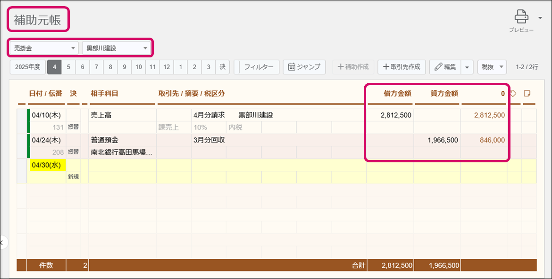Click the highlighted 04/30(水) date field

tap(47, 165)
